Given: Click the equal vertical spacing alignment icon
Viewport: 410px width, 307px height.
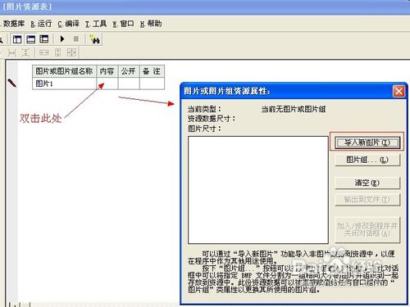Looking at the screenshot, I should click(x=25, y=52).
